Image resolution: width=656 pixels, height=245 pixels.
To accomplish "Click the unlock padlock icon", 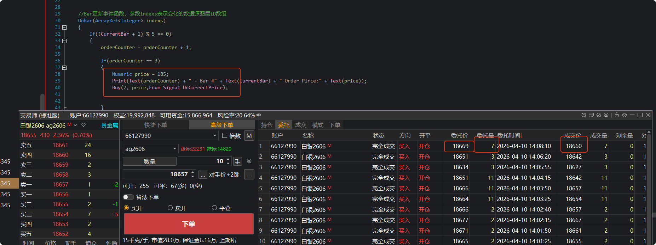I will tap(617, 115).
